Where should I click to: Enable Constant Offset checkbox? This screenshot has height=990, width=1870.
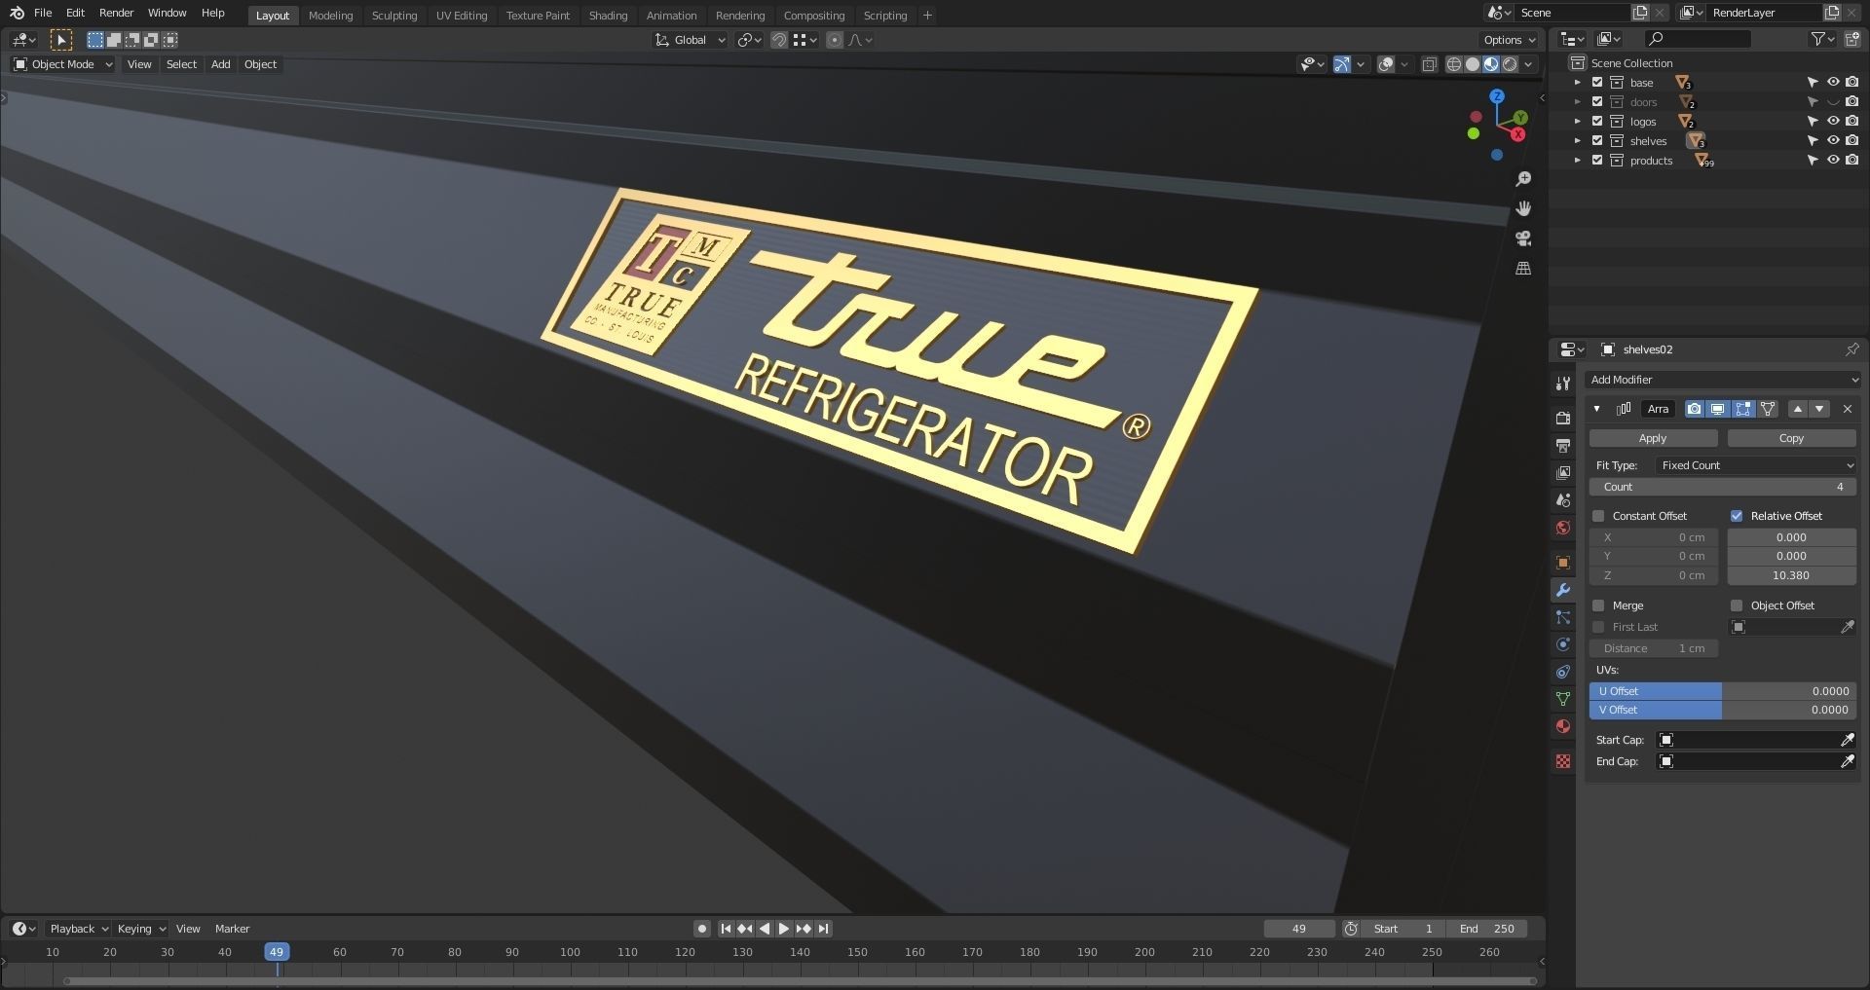point(1598,516)
